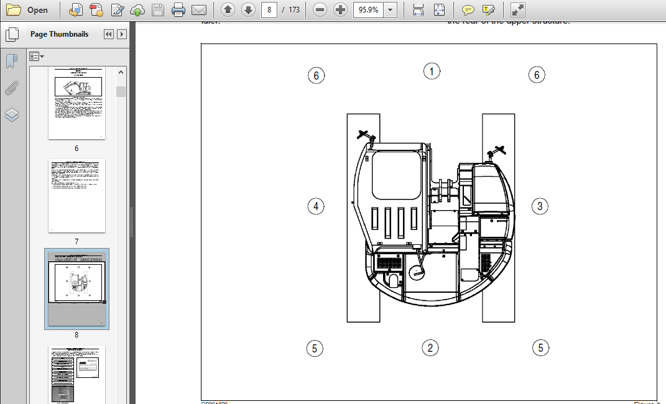The width and height of the screenshot is (666, 404).
Task: Click the fit one full page icon
Action: click(439, 10)
